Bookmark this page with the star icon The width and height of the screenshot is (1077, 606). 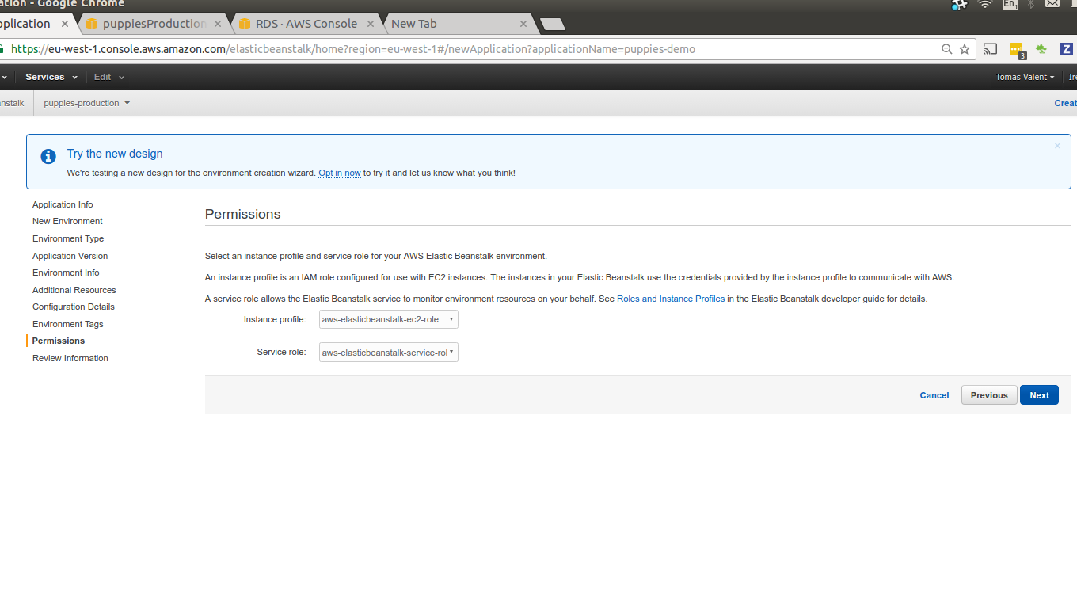[965, 49]
